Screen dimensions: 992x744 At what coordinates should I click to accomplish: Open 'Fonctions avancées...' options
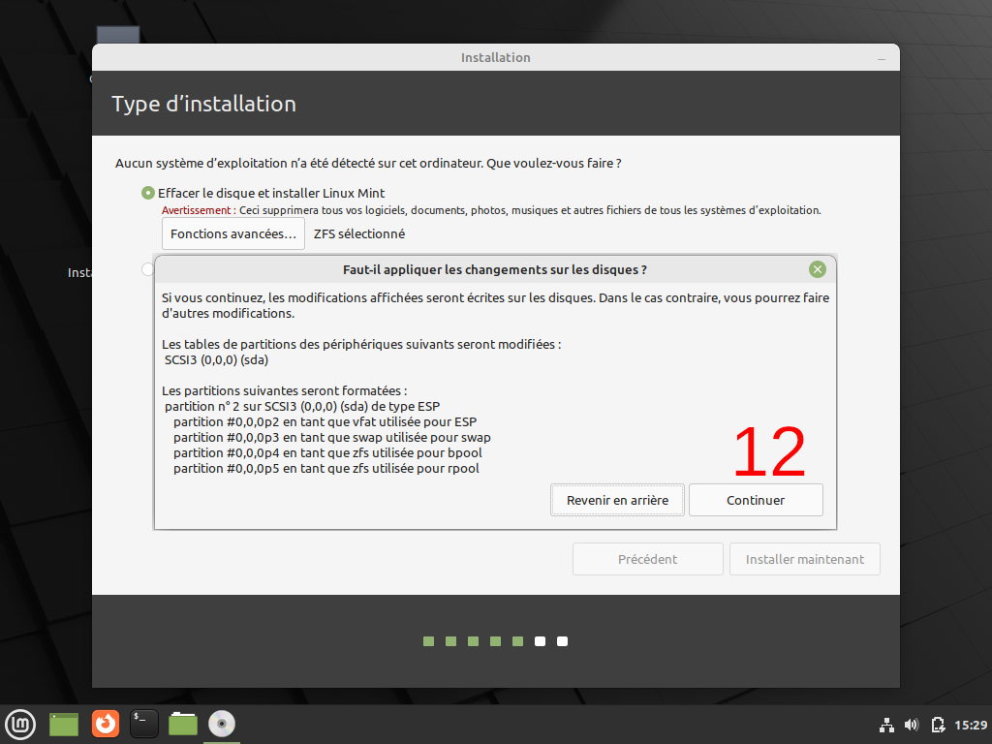[x=232, y=232]
